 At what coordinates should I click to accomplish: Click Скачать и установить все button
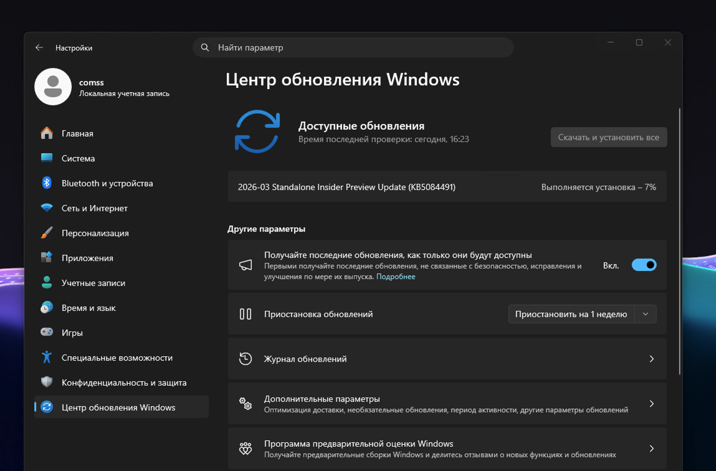click(x=609, y=137)
